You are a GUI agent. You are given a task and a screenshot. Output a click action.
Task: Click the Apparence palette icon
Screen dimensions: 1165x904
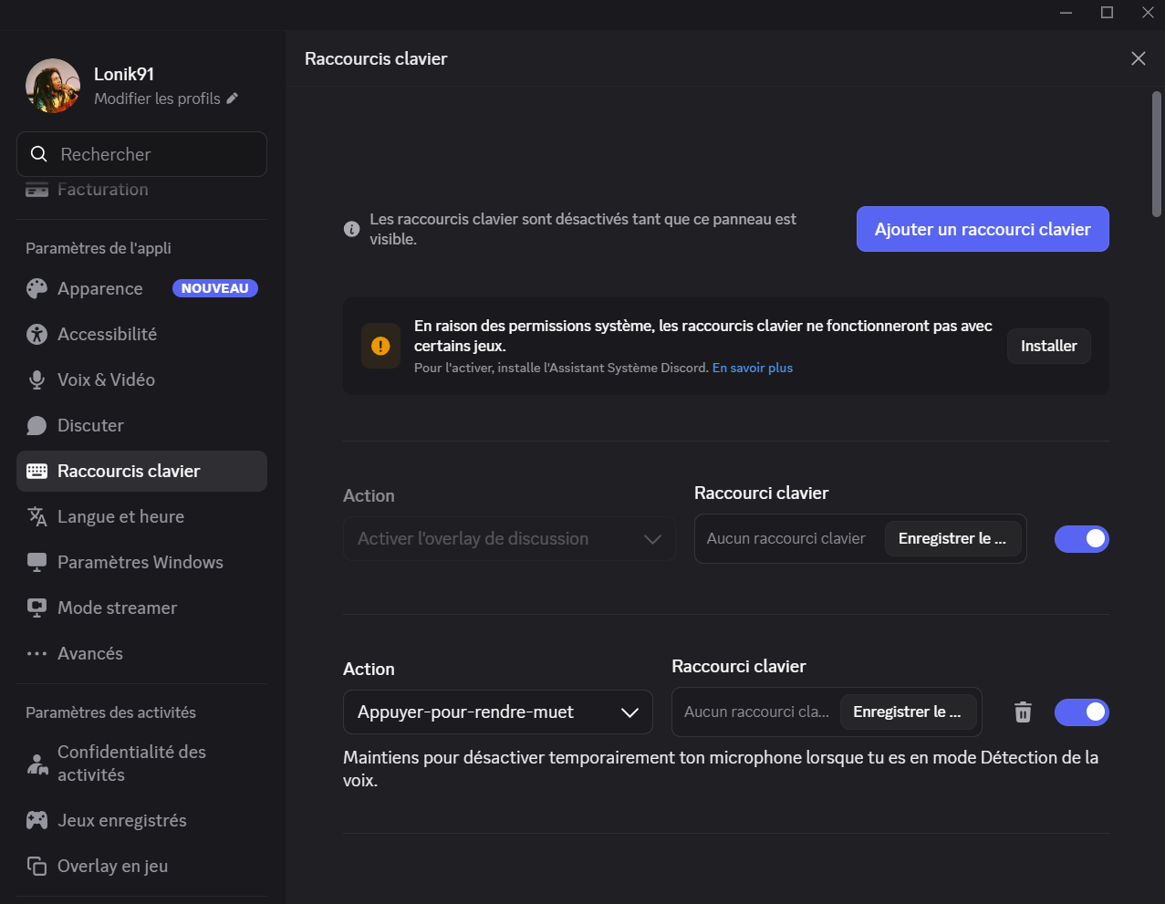(36, 288)
